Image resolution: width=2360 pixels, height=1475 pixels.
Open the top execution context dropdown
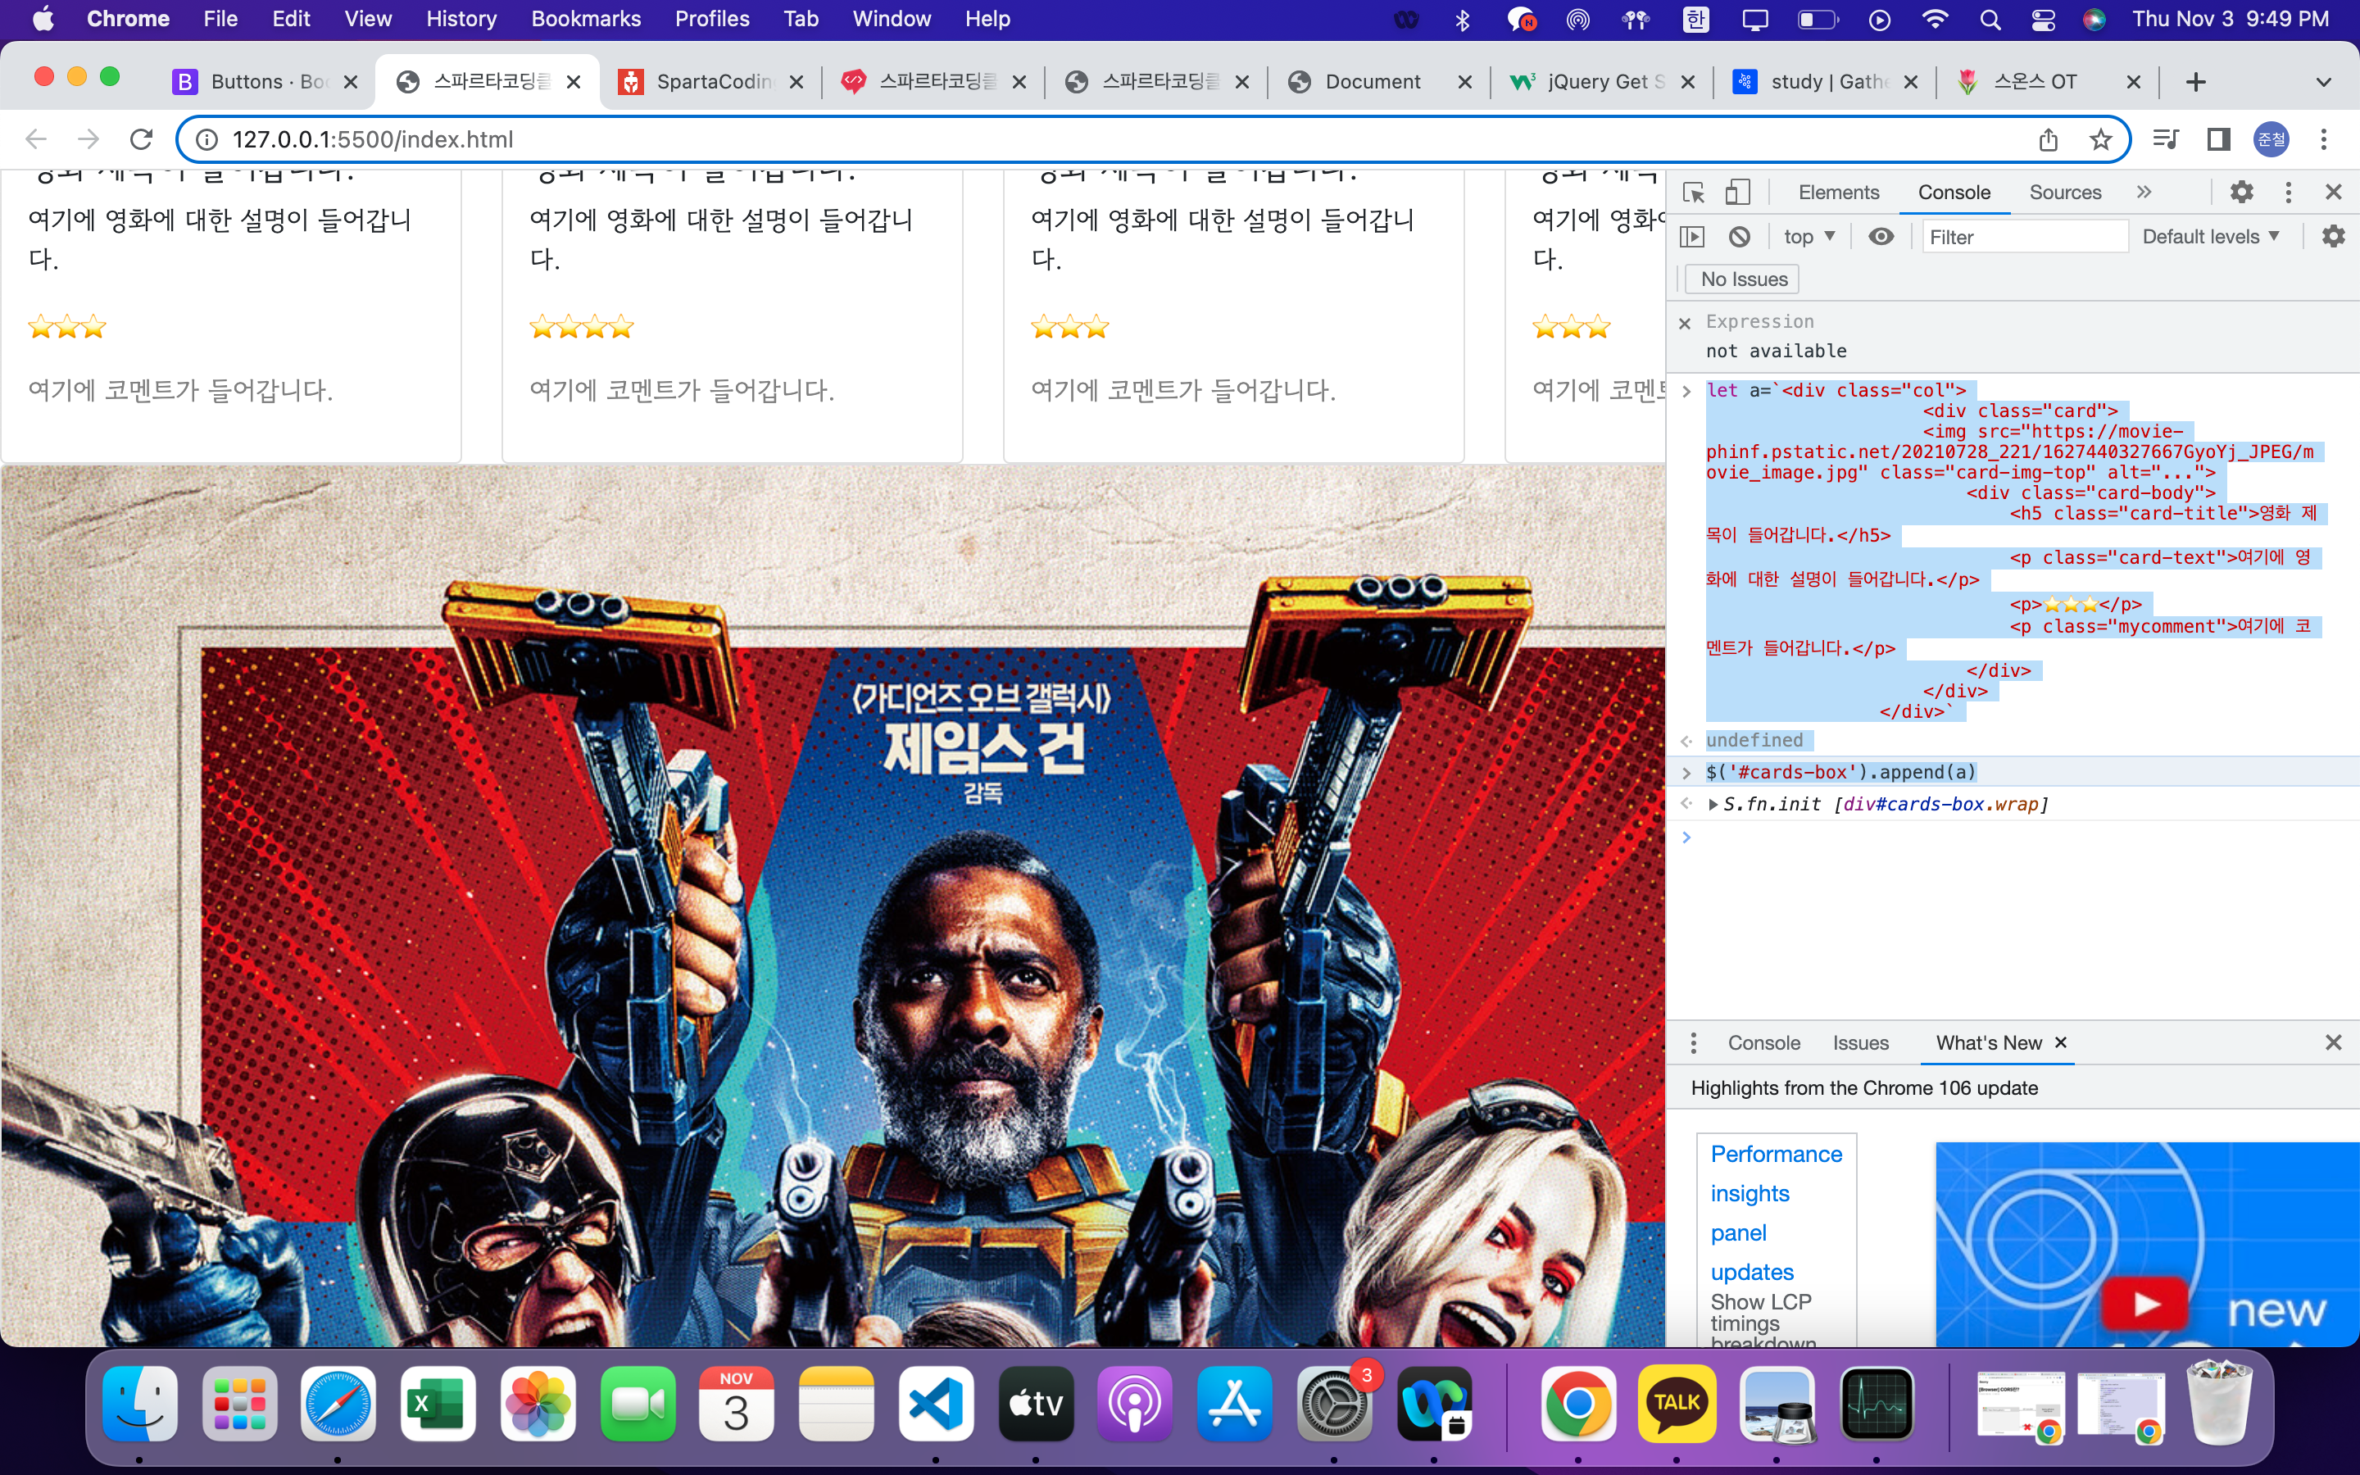point(1809,237)
